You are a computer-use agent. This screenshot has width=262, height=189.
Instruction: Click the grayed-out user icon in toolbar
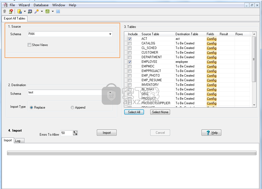pos(5,11)
